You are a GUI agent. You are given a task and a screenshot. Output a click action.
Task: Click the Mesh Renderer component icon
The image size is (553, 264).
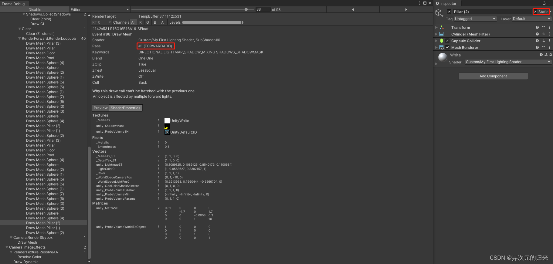(442, 47)
